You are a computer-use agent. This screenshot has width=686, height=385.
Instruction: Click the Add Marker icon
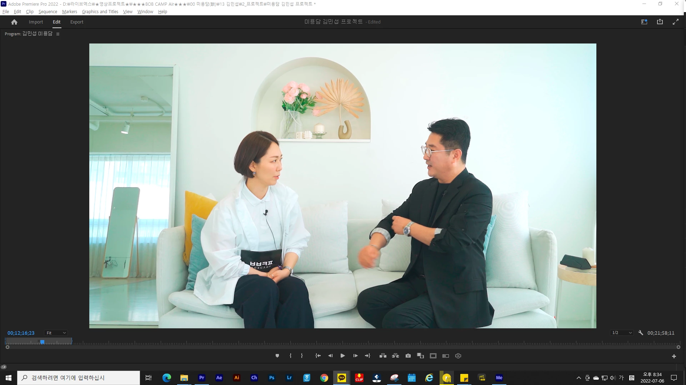point(277,356)
